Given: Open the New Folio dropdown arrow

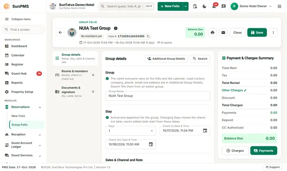Looking at the screenshot, I should (186, 6).
